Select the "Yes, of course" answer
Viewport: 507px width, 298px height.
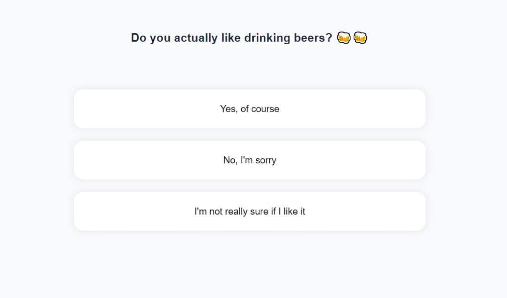(x=249, y=109)
